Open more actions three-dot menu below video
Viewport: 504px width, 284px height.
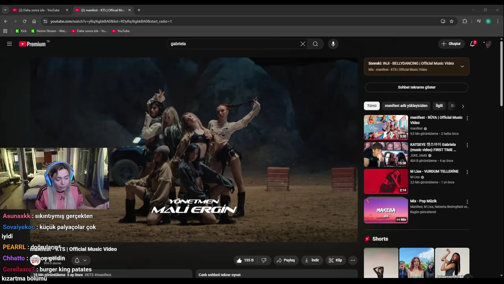[x=353, y=260]
